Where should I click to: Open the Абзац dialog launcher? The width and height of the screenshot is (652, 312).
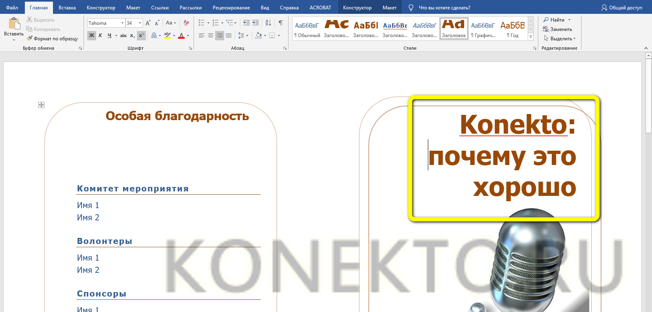(285, 48)
